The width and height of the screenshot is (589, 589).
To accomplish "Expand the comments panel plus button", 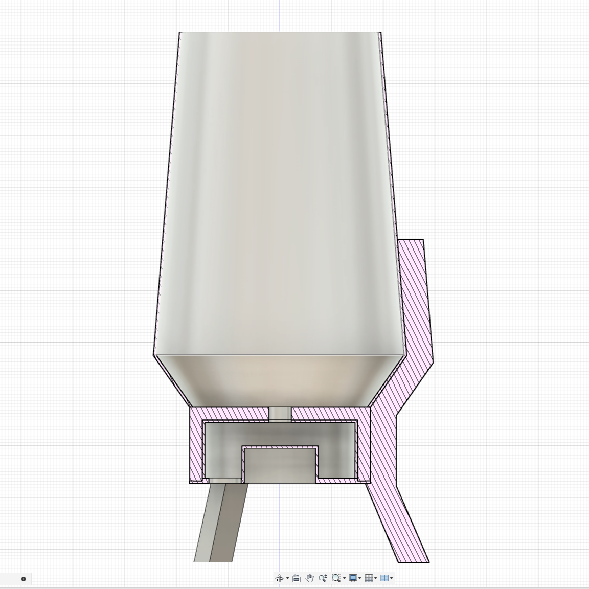I will (x=24, y=579).
